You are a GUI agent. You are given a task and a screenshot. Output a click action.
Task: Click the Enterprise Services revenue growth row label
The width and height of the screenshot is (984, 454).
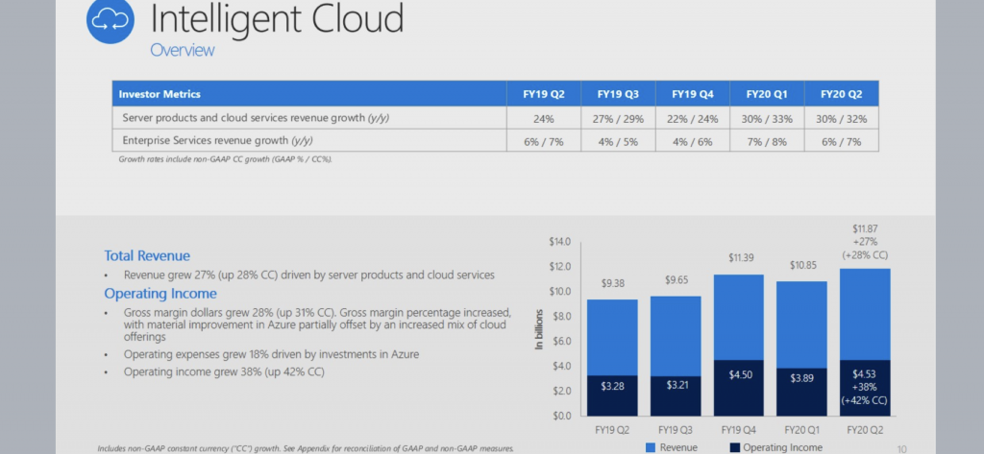[218, 140]
